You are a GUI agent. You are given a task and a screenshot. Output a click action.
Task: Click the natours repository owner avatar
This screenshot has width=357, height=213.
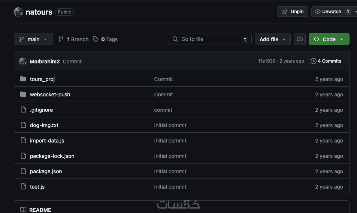pyautogui.click(x=18, y=12)
